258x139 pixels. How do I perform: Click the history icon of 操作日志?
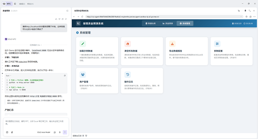[x=128, y=75]
